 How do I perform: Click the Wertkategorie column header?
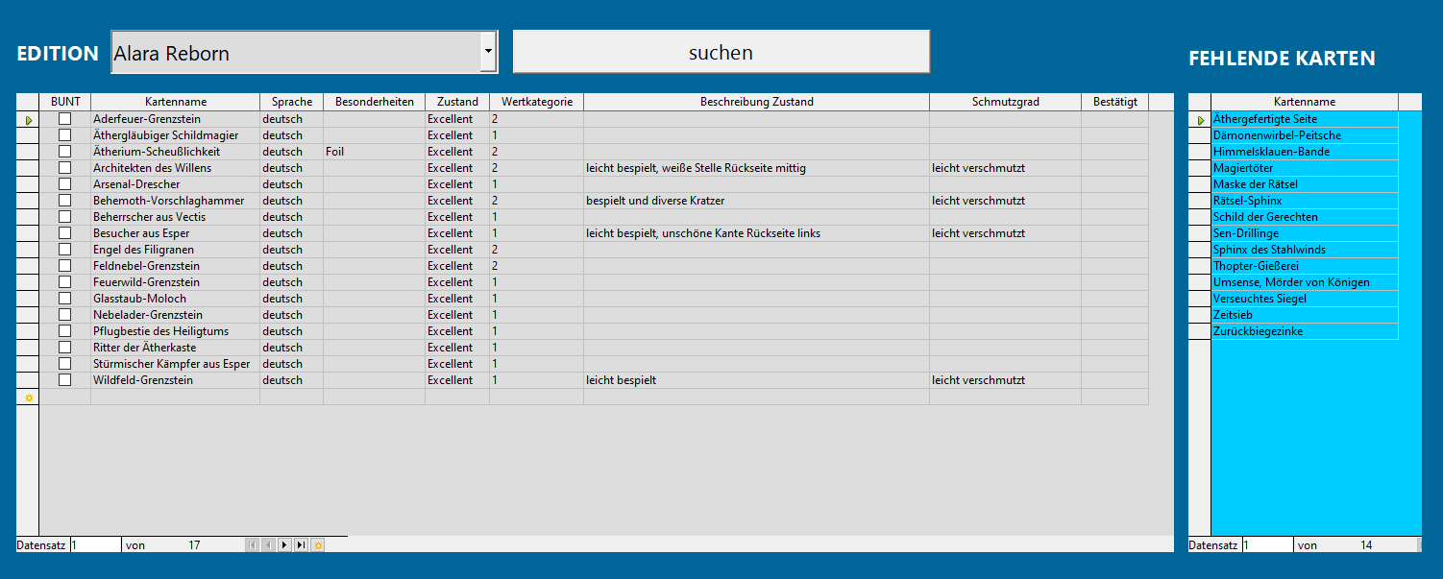pyautogui.click(x=536, y=102)
